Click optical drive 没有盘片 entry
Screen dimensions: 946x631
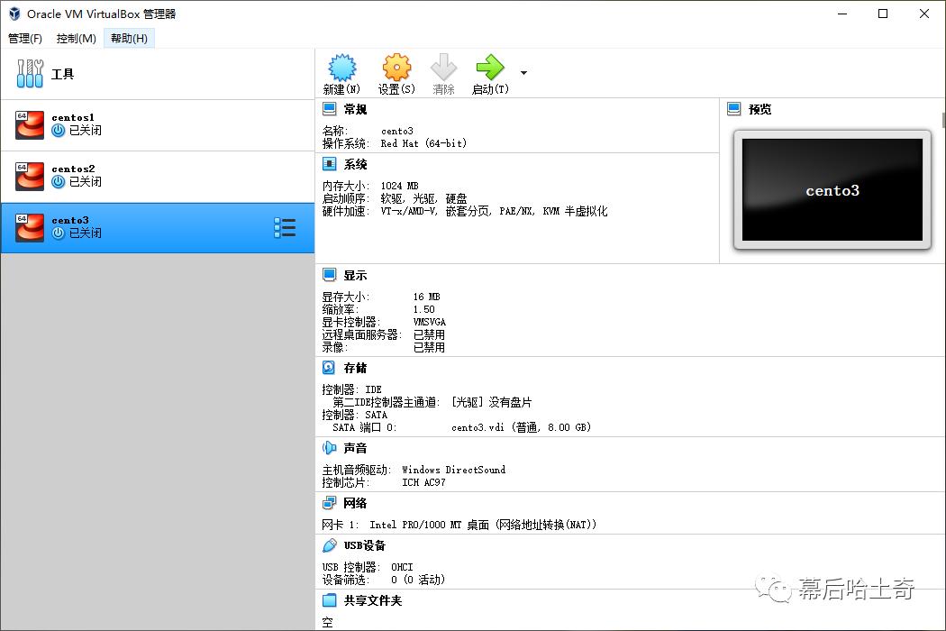coord(492,402)
